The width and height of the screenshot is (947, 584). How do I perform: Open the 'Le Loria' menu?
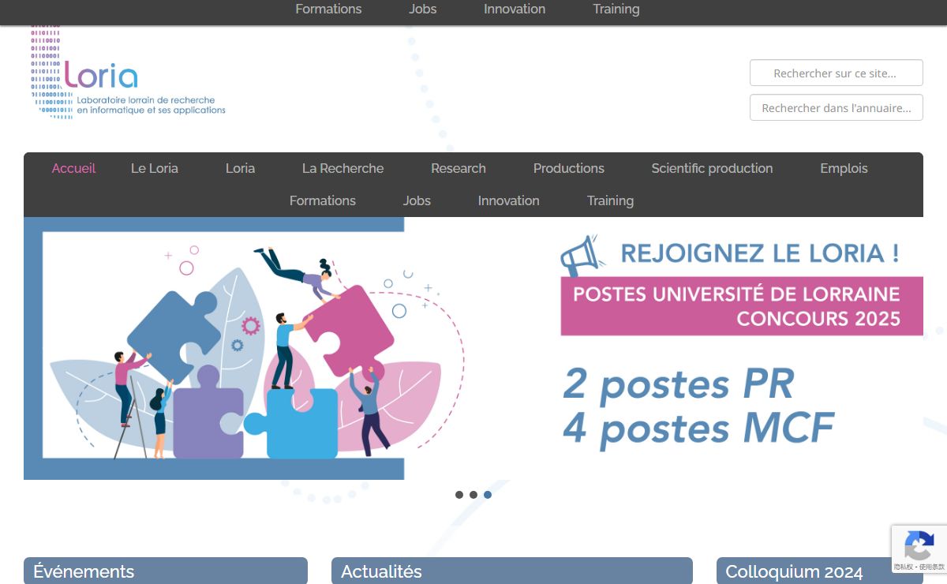point(155,168)
